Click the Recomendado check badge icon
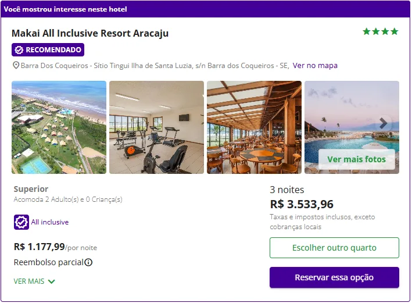This screenshot has height=303, width=412. coord(19,50)
